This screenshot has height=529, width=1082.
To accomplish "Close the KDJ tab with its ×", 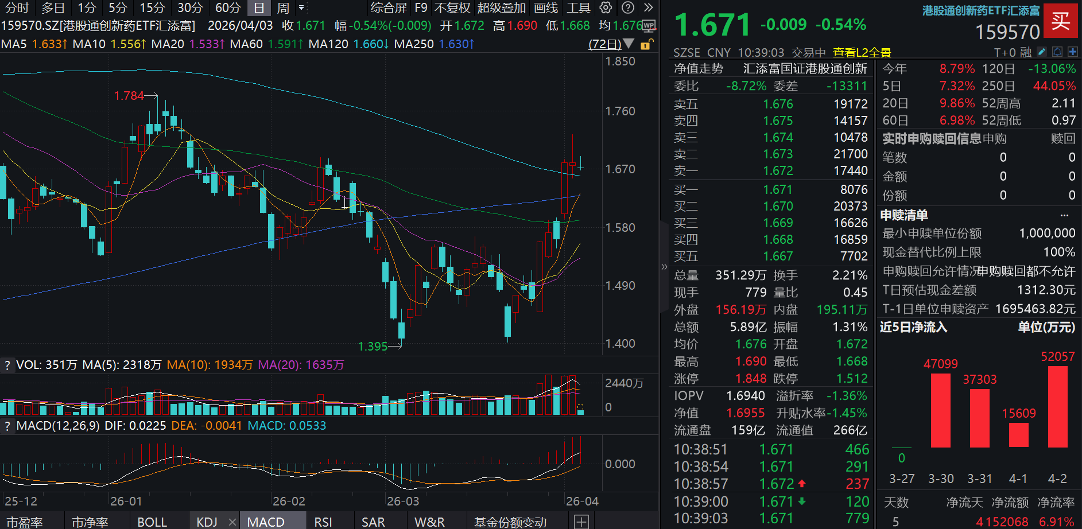I will click(x=232, y=522).
